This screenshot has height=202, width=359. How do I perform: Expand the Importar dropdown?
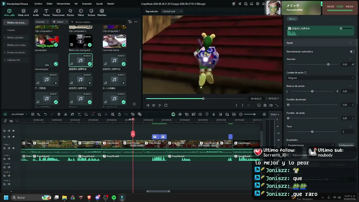pyautogui.click(x=42, y=22)
